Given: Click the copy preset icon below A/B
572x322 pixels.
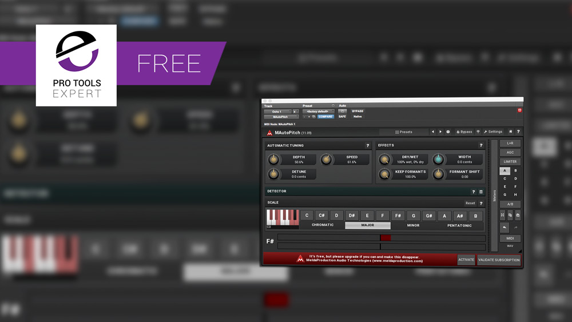Looking at the screenshot, I should 510,215.
